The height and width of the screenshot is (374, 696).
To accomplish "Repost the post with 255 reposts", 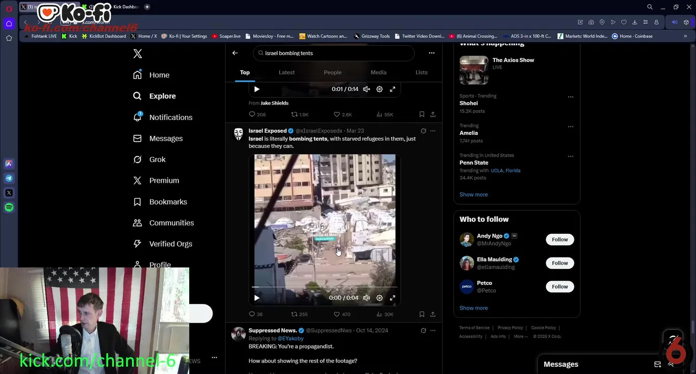I will [299, 314].
